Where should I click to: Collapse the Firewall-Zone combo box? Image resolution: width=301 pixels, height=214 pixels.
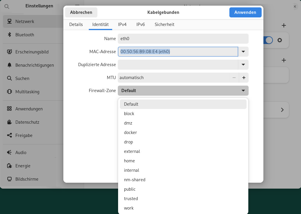[183, 91]
